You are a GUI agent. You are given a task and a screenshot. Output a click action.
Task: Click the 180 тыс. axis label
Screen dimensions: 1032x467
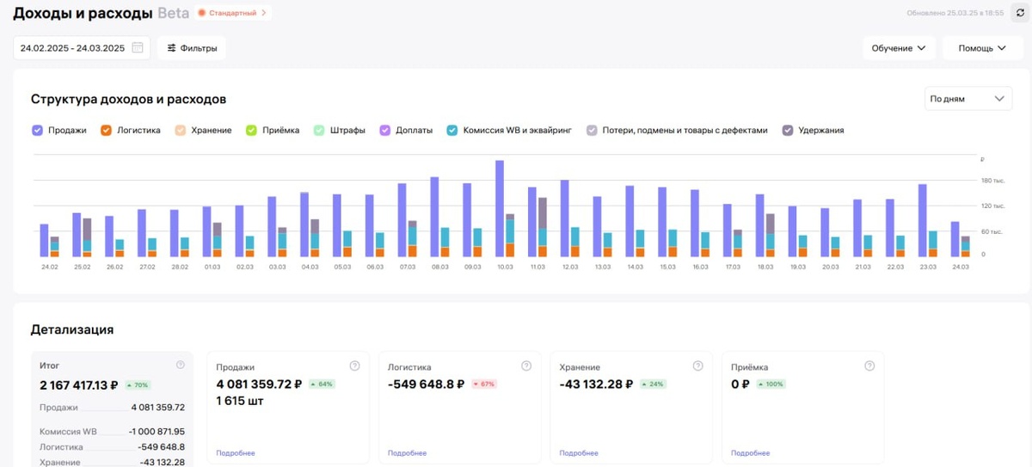992,181
